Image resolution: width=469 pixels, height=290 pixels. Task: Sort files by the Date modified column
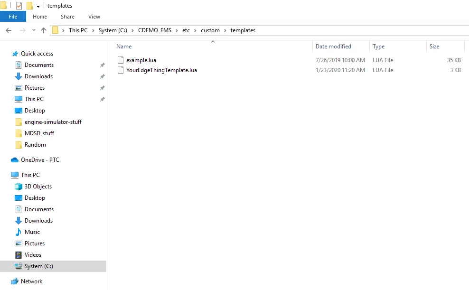[334, 46]
